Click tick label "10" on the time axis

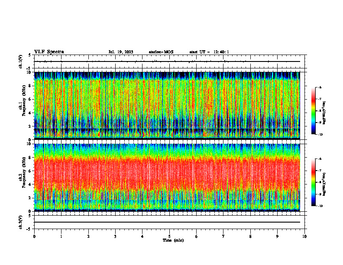[304, 236]
